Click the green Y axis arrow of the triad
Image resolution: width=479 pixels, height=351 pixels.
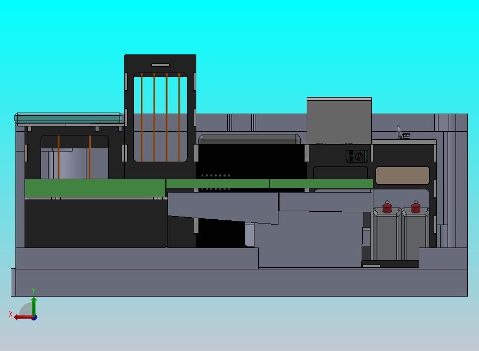34,306
